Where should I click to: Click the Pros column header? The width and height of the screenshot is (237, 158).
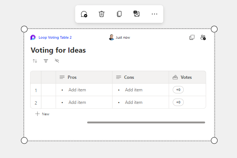[72, 77]
